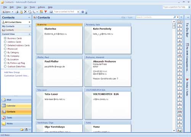
Task: Open the Configure buttons arrow below Notes
Action: click(30, 129)
